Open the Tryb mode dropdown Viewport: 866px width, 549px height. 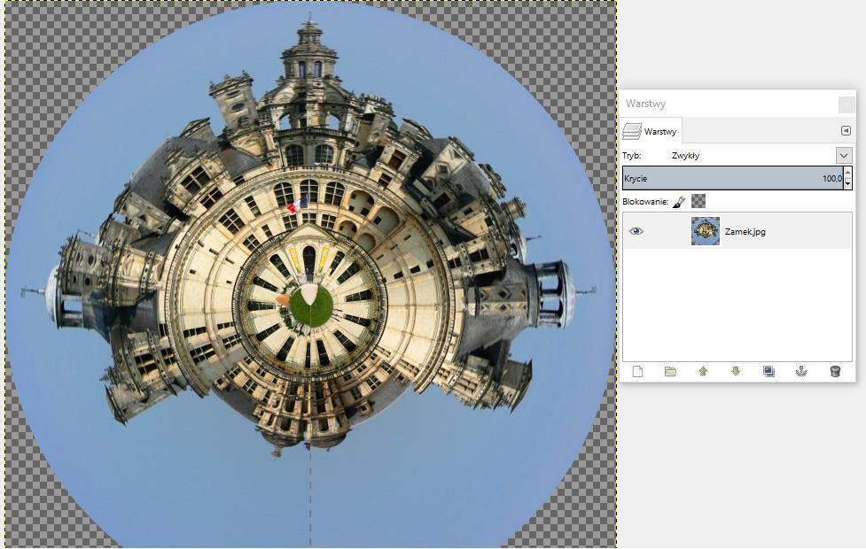[843, 156]
